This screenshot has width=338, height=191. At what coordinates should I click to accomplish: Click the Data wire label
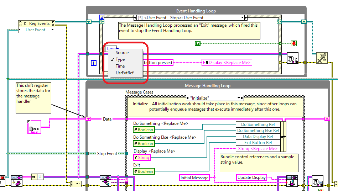click(107, 119)
